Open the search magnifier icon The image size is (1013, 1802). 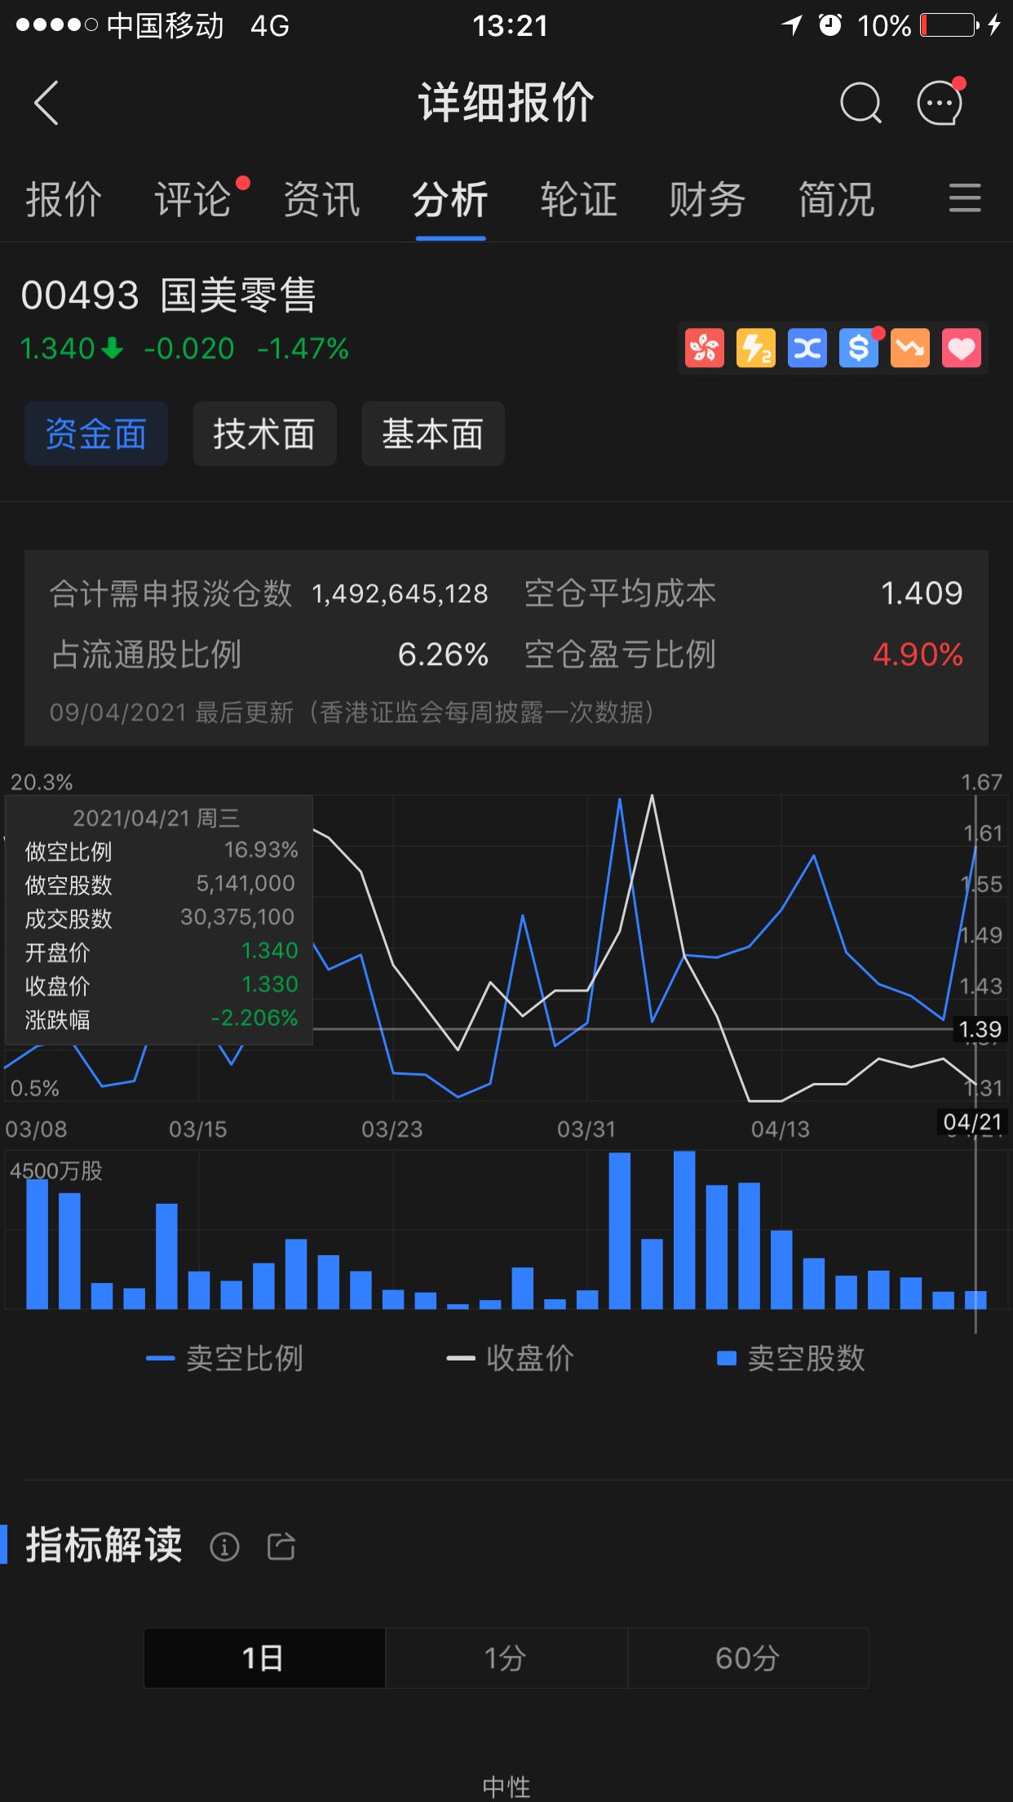click(860, 103)
